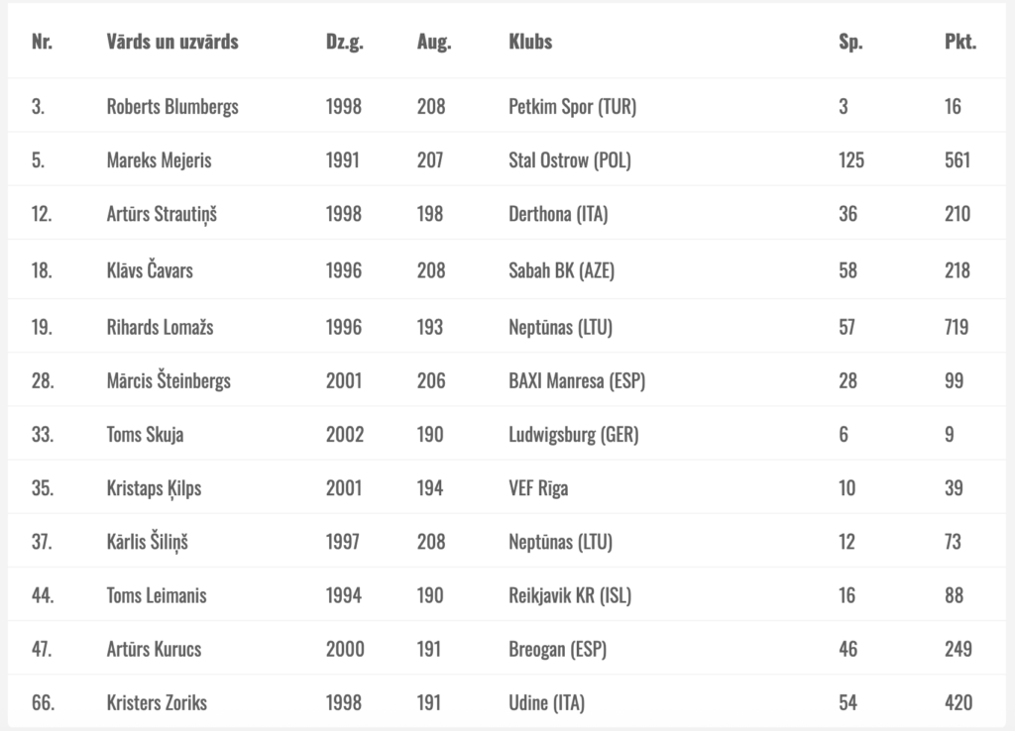Click club name VEF Rīga
Screen dimensions: 1015x731
coord(538,488)
